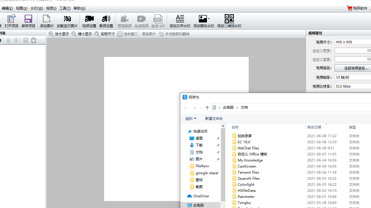Open the video frame rate 10帧/秒 dropdown
Viewport: 371px width, 208px height.
coord(353,77)
